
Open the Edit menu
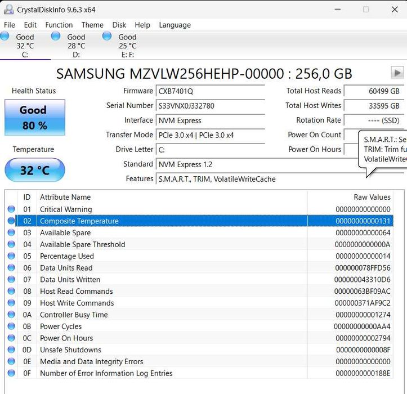[x=30, y=25]
